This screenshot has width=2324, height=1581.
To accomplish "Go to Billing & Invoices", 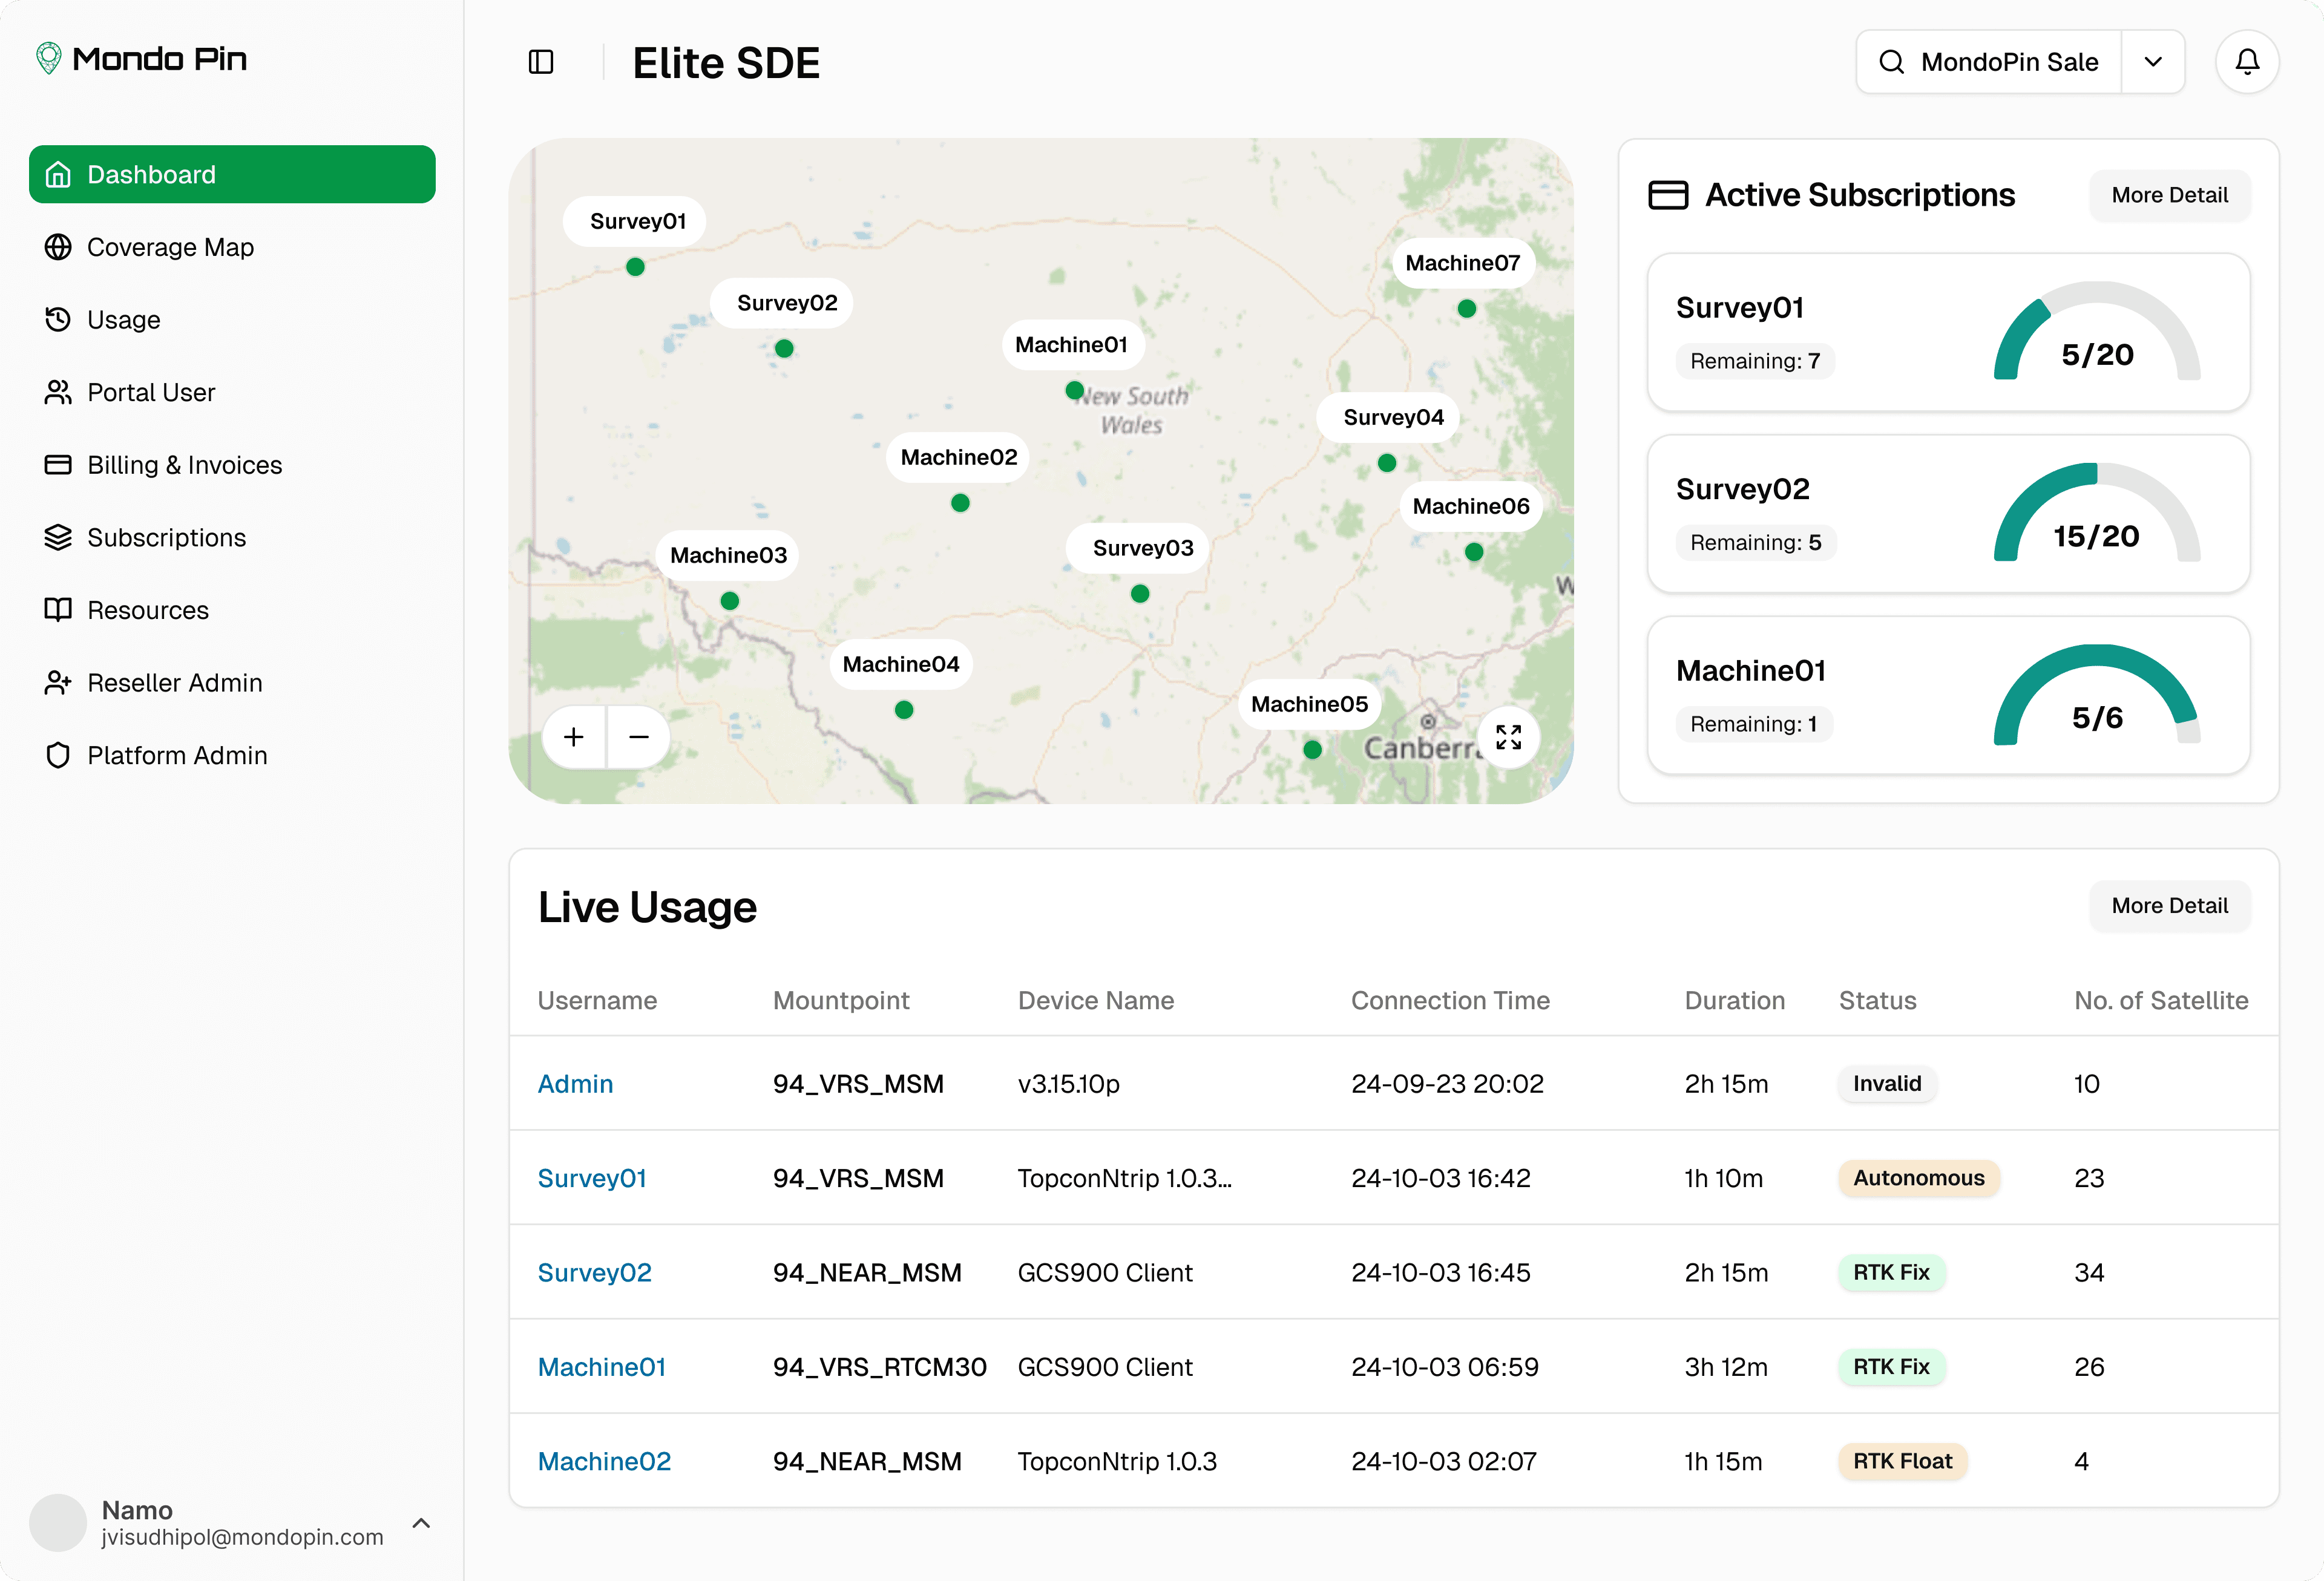I will click(184, 465).
